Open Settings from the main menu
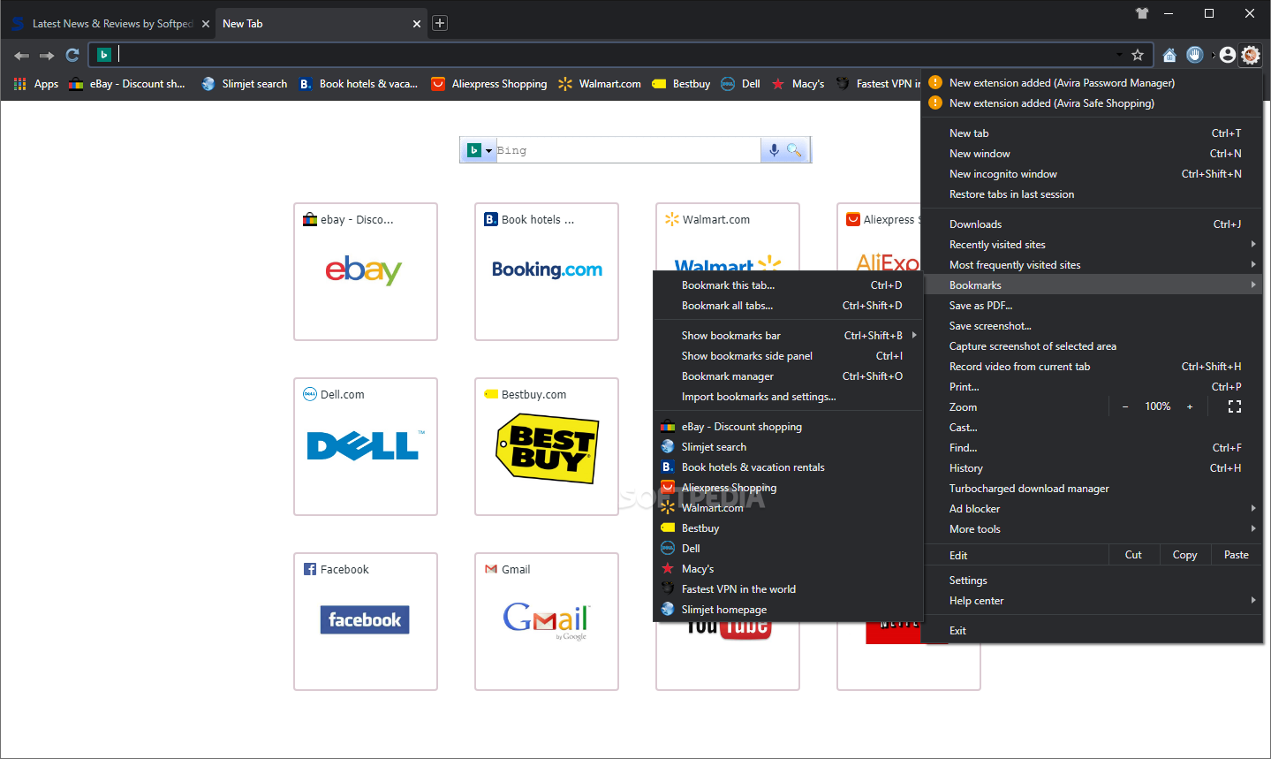1271x759 pixels. pos(1093,581)
